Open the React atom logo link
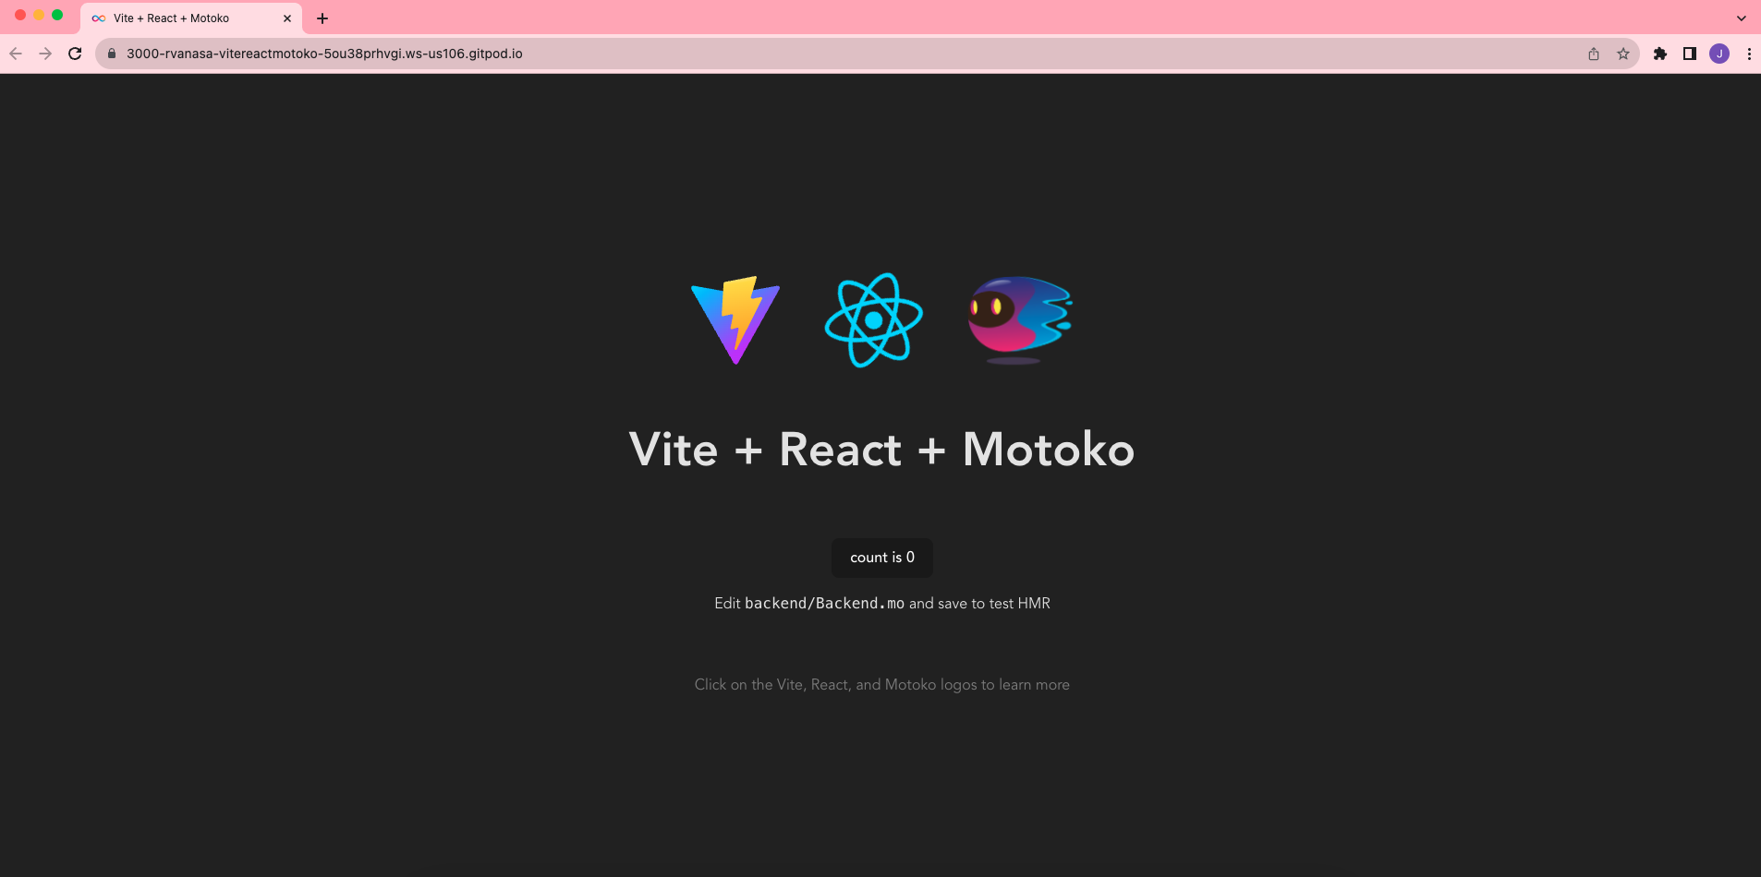 tap(873, 319)
